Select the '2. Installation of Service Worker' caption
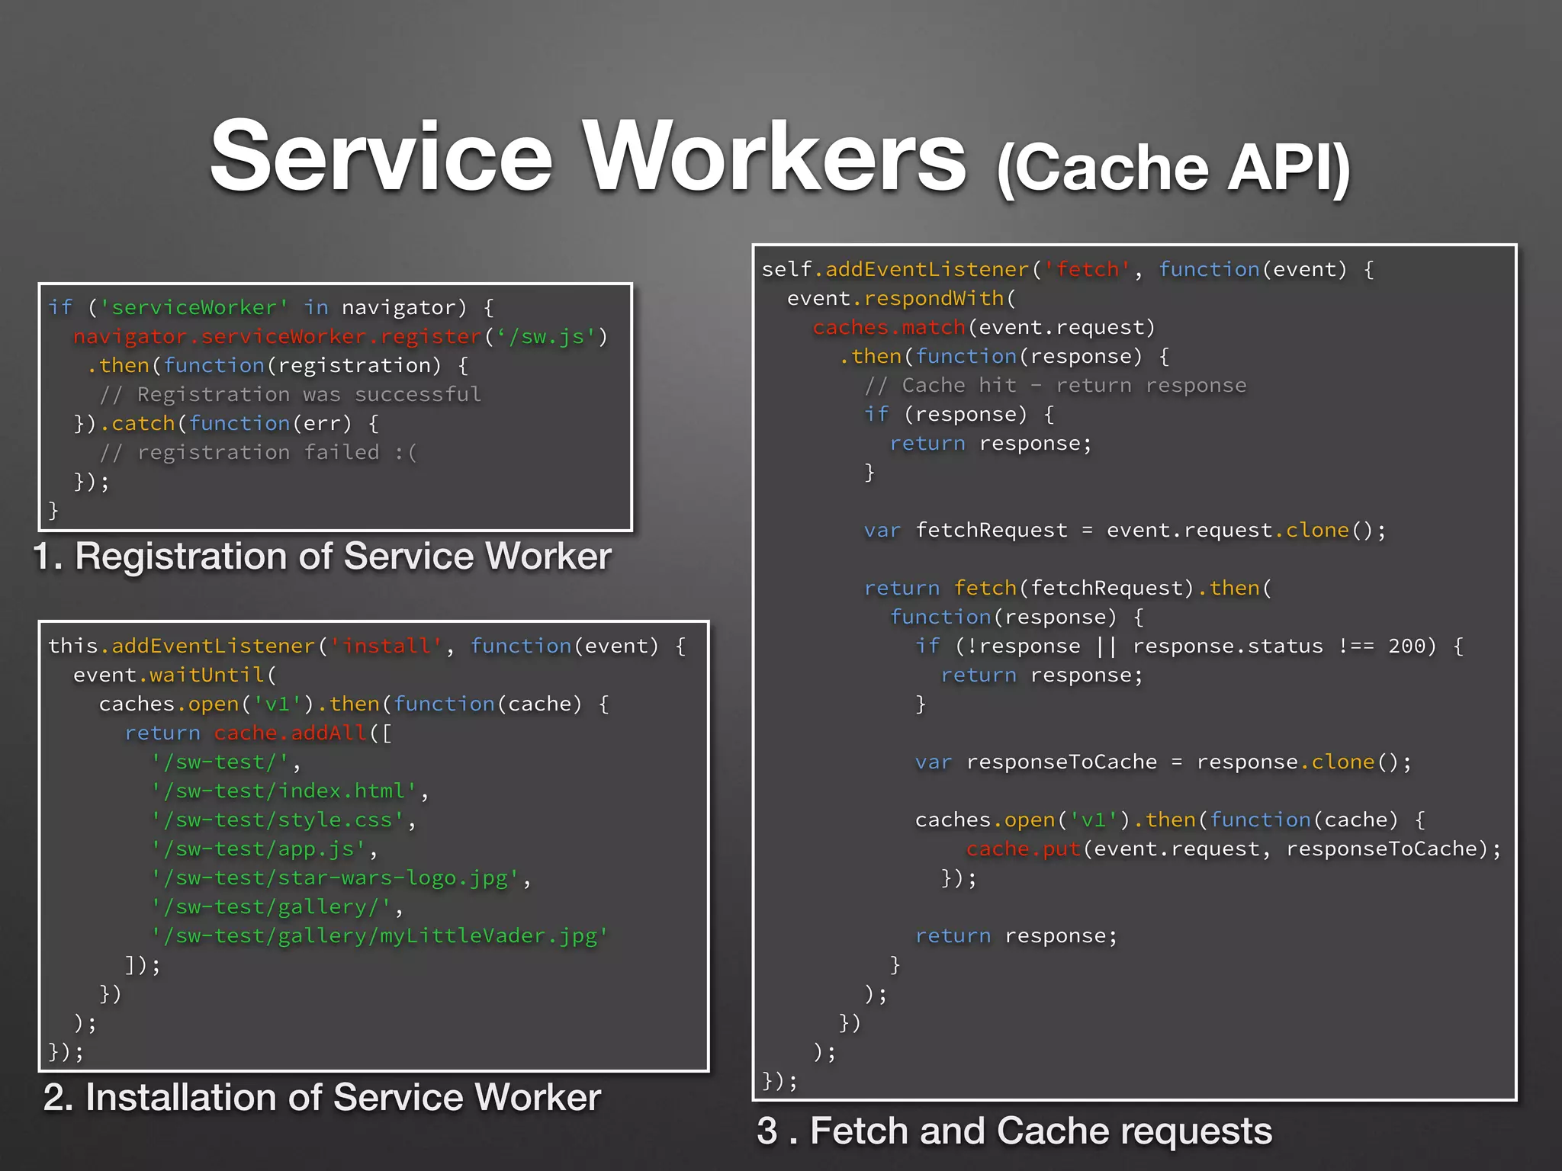1562x1171 pixels. 322,1098
